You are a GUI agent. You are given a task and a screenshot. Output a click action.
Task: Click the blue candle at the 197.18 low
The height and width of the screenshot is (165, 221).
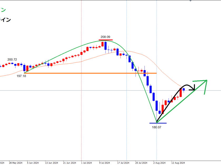[x=24, y=68]
